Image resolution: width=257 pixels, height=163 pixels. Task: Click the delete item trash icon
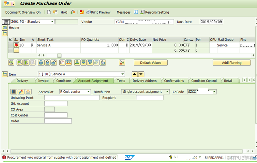click(41, 62)
